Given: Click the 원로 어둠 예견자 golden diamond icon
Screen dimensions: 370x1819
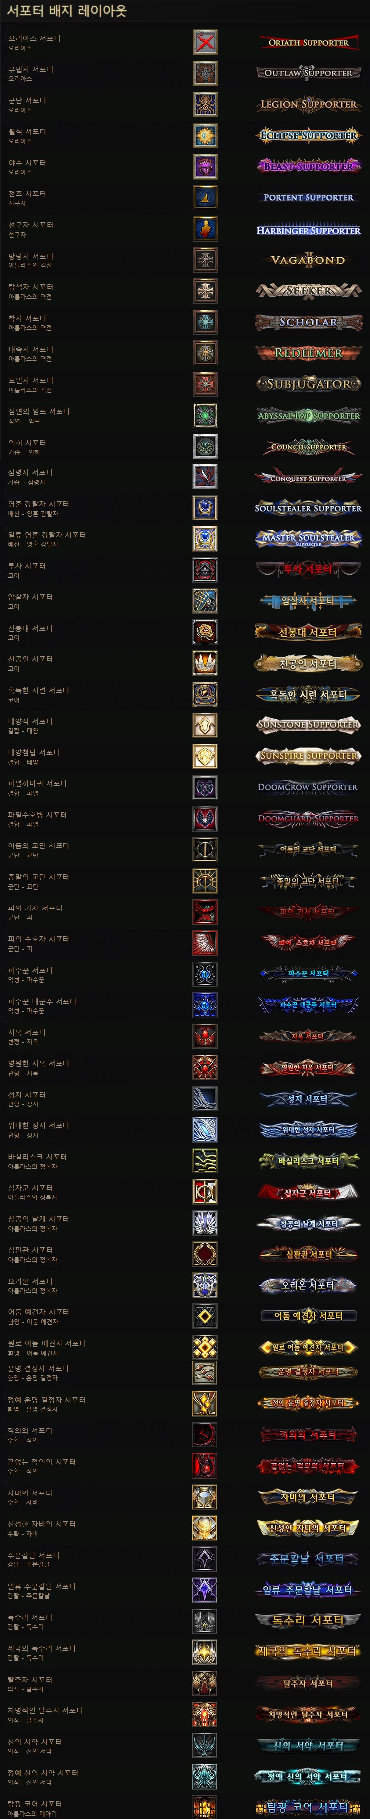Looking at the screenshot, I should point(205,1347).
